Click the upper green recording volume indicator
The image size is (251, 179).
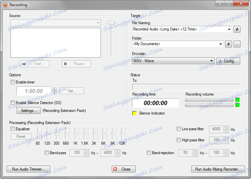click(238, 100)
